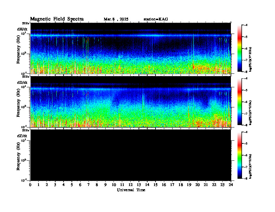The image size is (275, 212).
Task: Click the -8 value on the dH/dt color bar
Action: pos(246,72)
